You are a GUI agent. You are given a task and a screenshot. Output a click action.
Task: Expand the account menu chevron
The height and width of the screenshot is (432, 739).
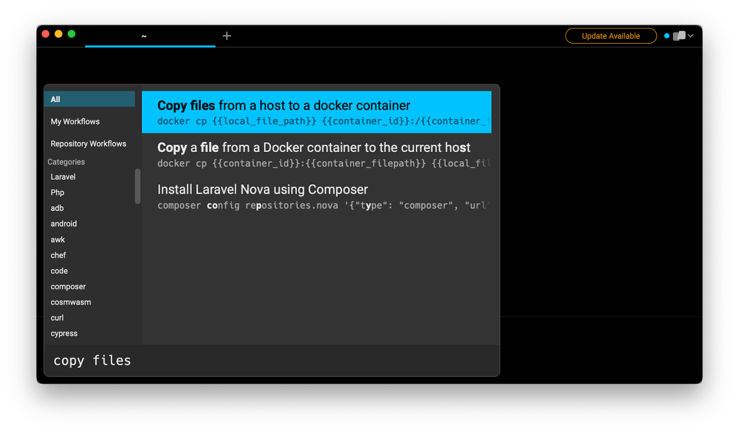pyautogui.click(x=691, y=36)
